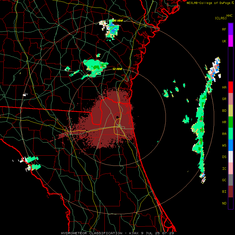The image size is (235, 235).
Task: Click the KJAX station identifier at bottom
Action: pos(134,233)
